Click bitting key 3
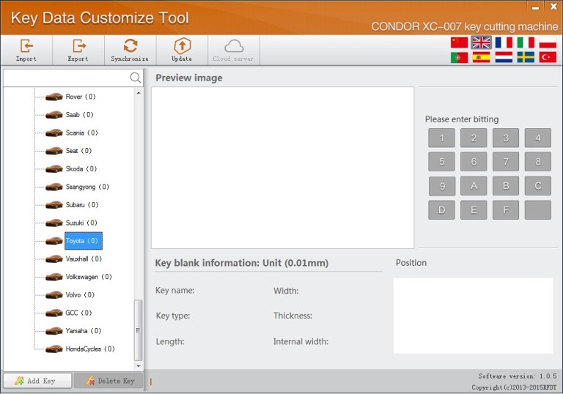 [x=506, y=138]
